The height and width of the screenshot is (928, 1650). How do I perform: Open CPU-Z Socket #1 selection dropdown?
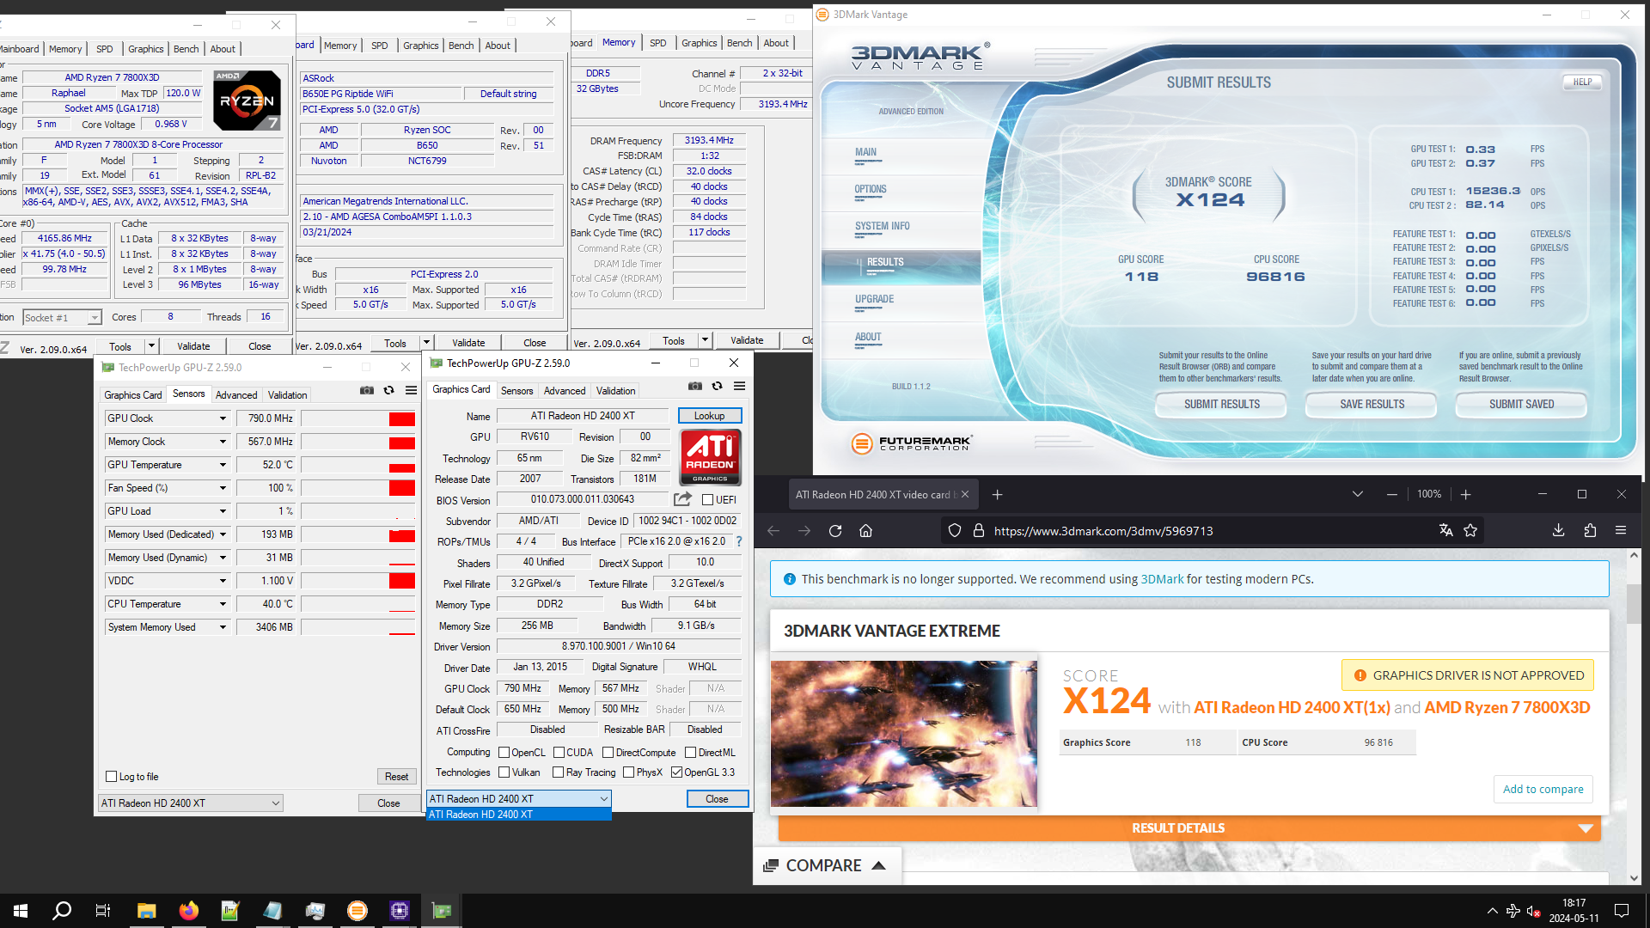62,318
